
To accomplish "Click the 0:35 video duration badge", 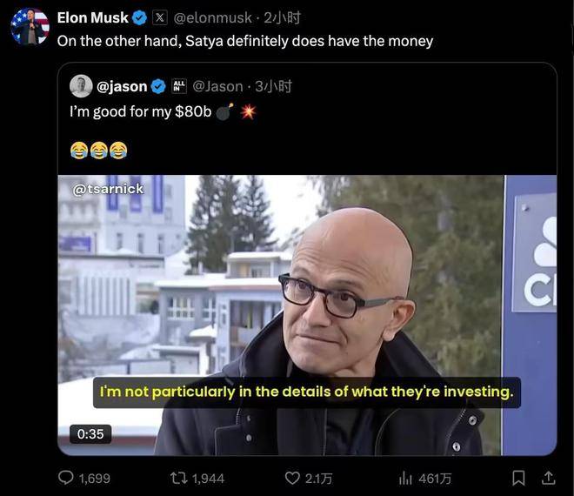I will (90, 433).
